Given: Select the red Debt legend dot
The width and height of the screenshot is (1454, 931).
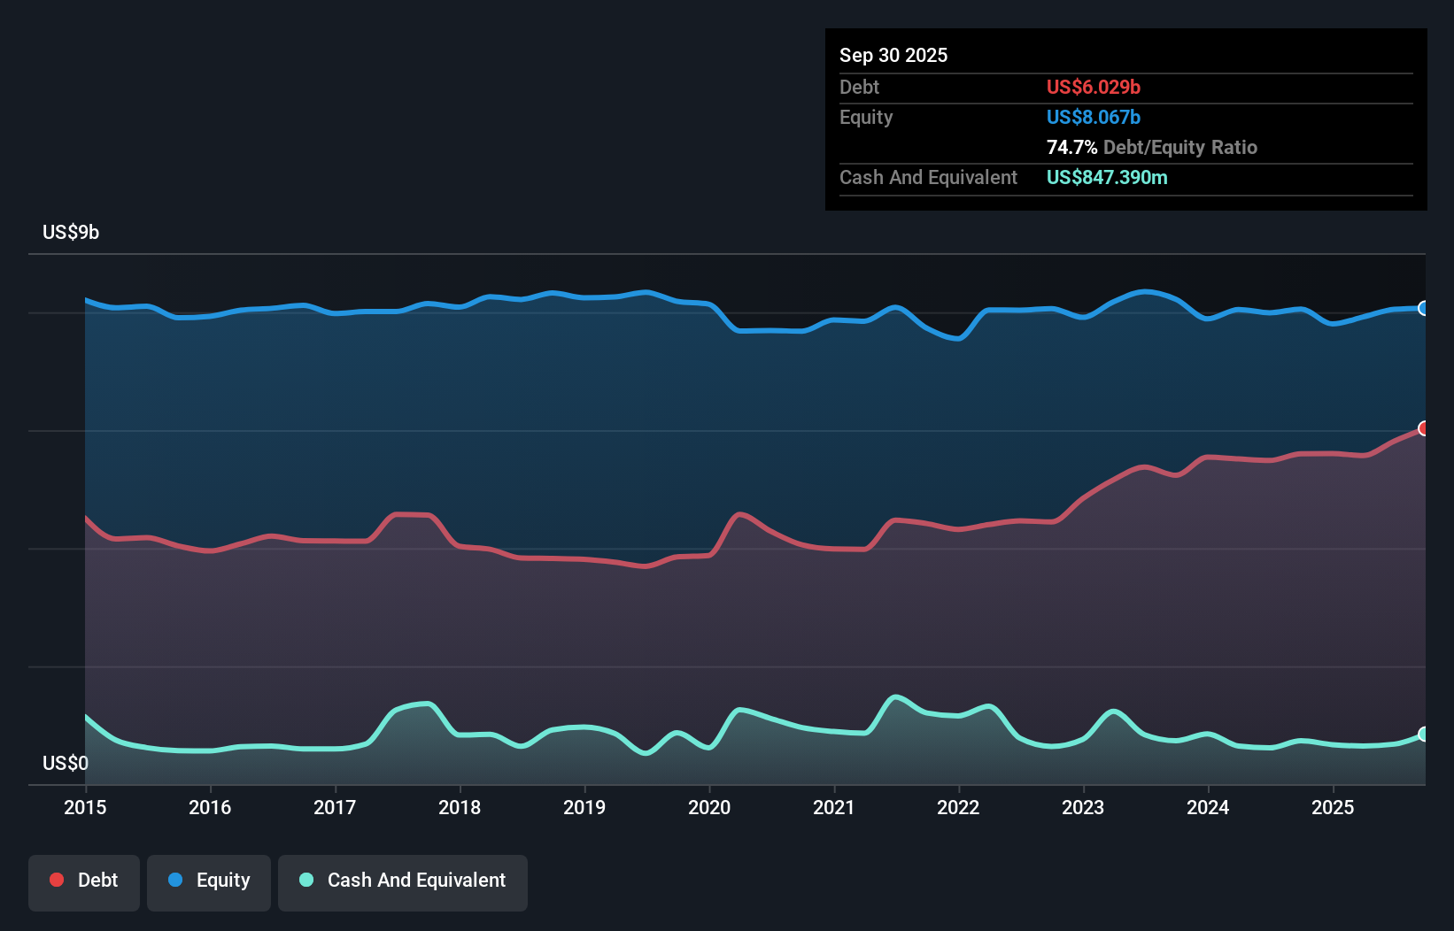Looking at the screenshot, I should [56, 880].
